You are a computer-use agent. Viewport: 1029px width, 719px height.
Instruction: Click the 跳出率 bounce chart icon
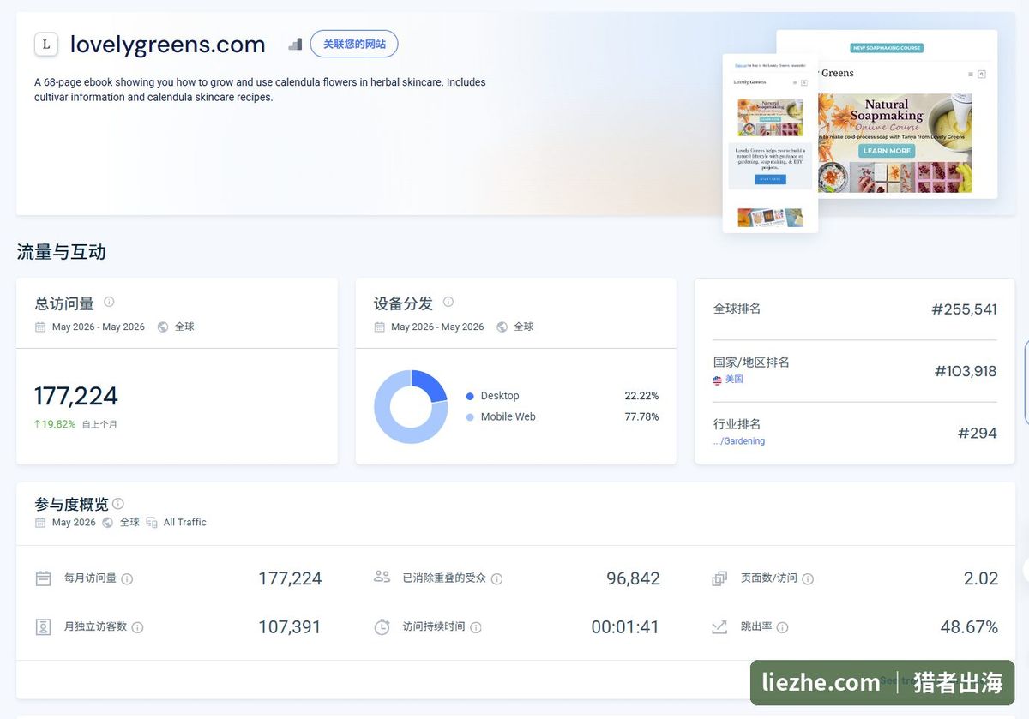pos(719,627)
